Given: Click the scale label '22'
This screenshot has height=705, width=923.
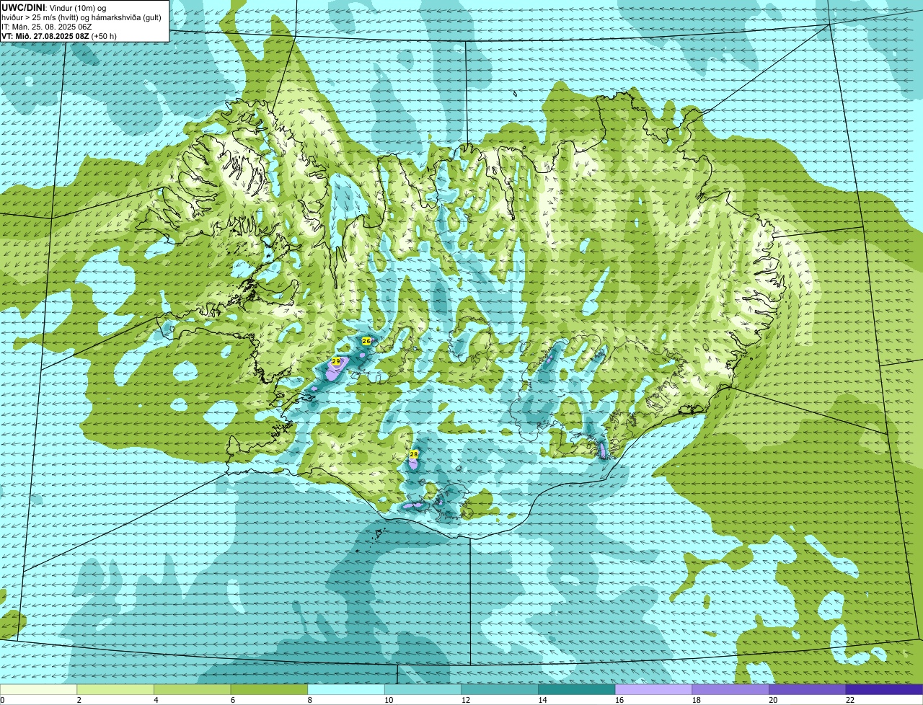Looking at the screenshot, I should tap(850, 700).
